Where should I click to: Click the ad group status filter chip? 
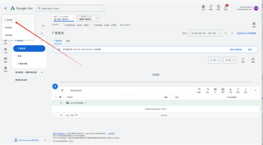105,25
